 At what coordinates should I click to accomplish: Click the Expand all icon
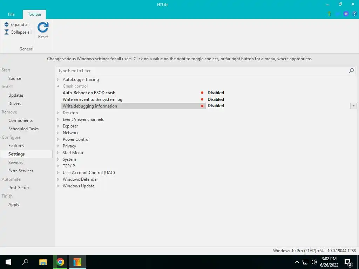tap(6, 24)
